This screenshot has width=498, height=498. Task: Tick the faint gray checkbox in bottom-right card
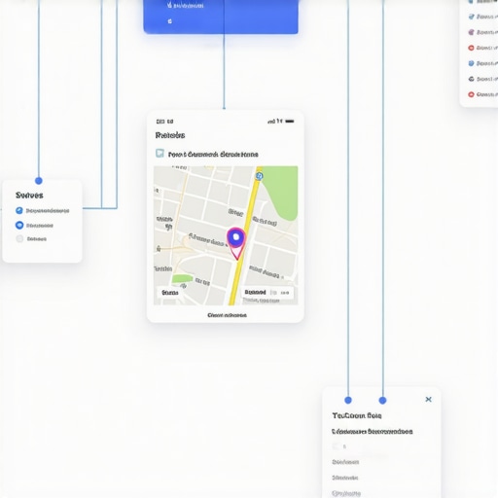pyautogui.click(x=337, y=446)
